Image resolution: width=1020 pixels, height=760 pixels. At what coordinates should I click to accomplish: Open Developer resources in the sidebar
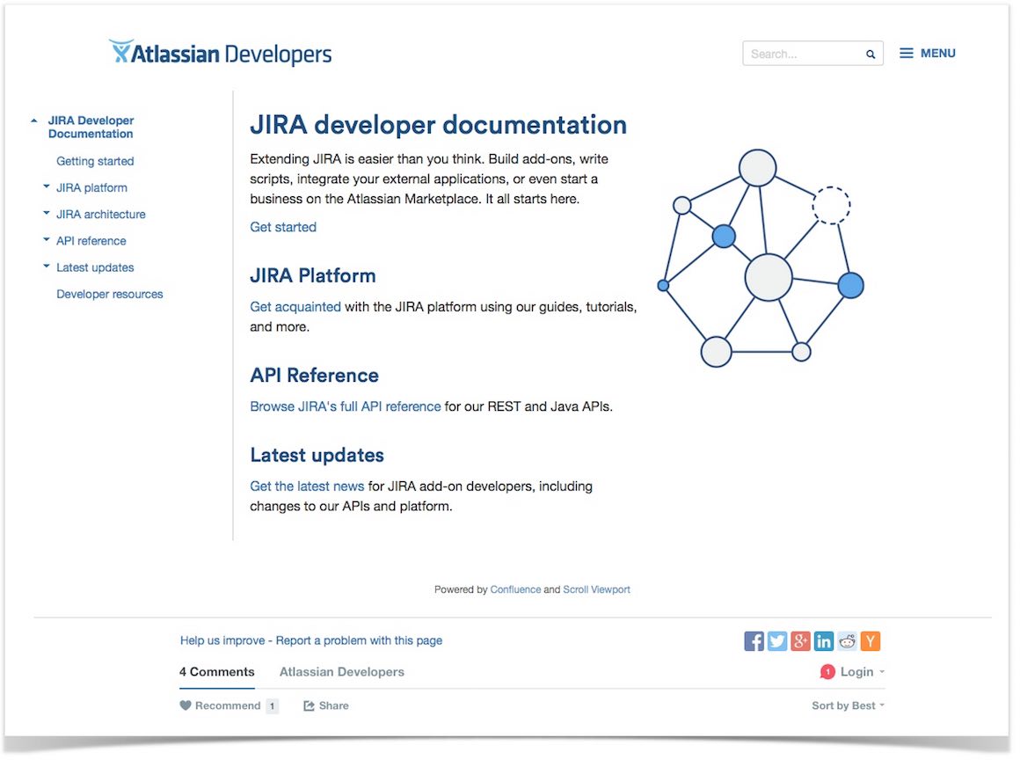point(109,294)
